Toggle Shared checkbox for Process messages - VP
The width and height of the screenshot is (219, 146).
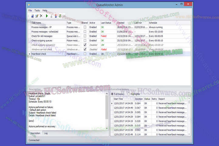(x=85, y=27)
